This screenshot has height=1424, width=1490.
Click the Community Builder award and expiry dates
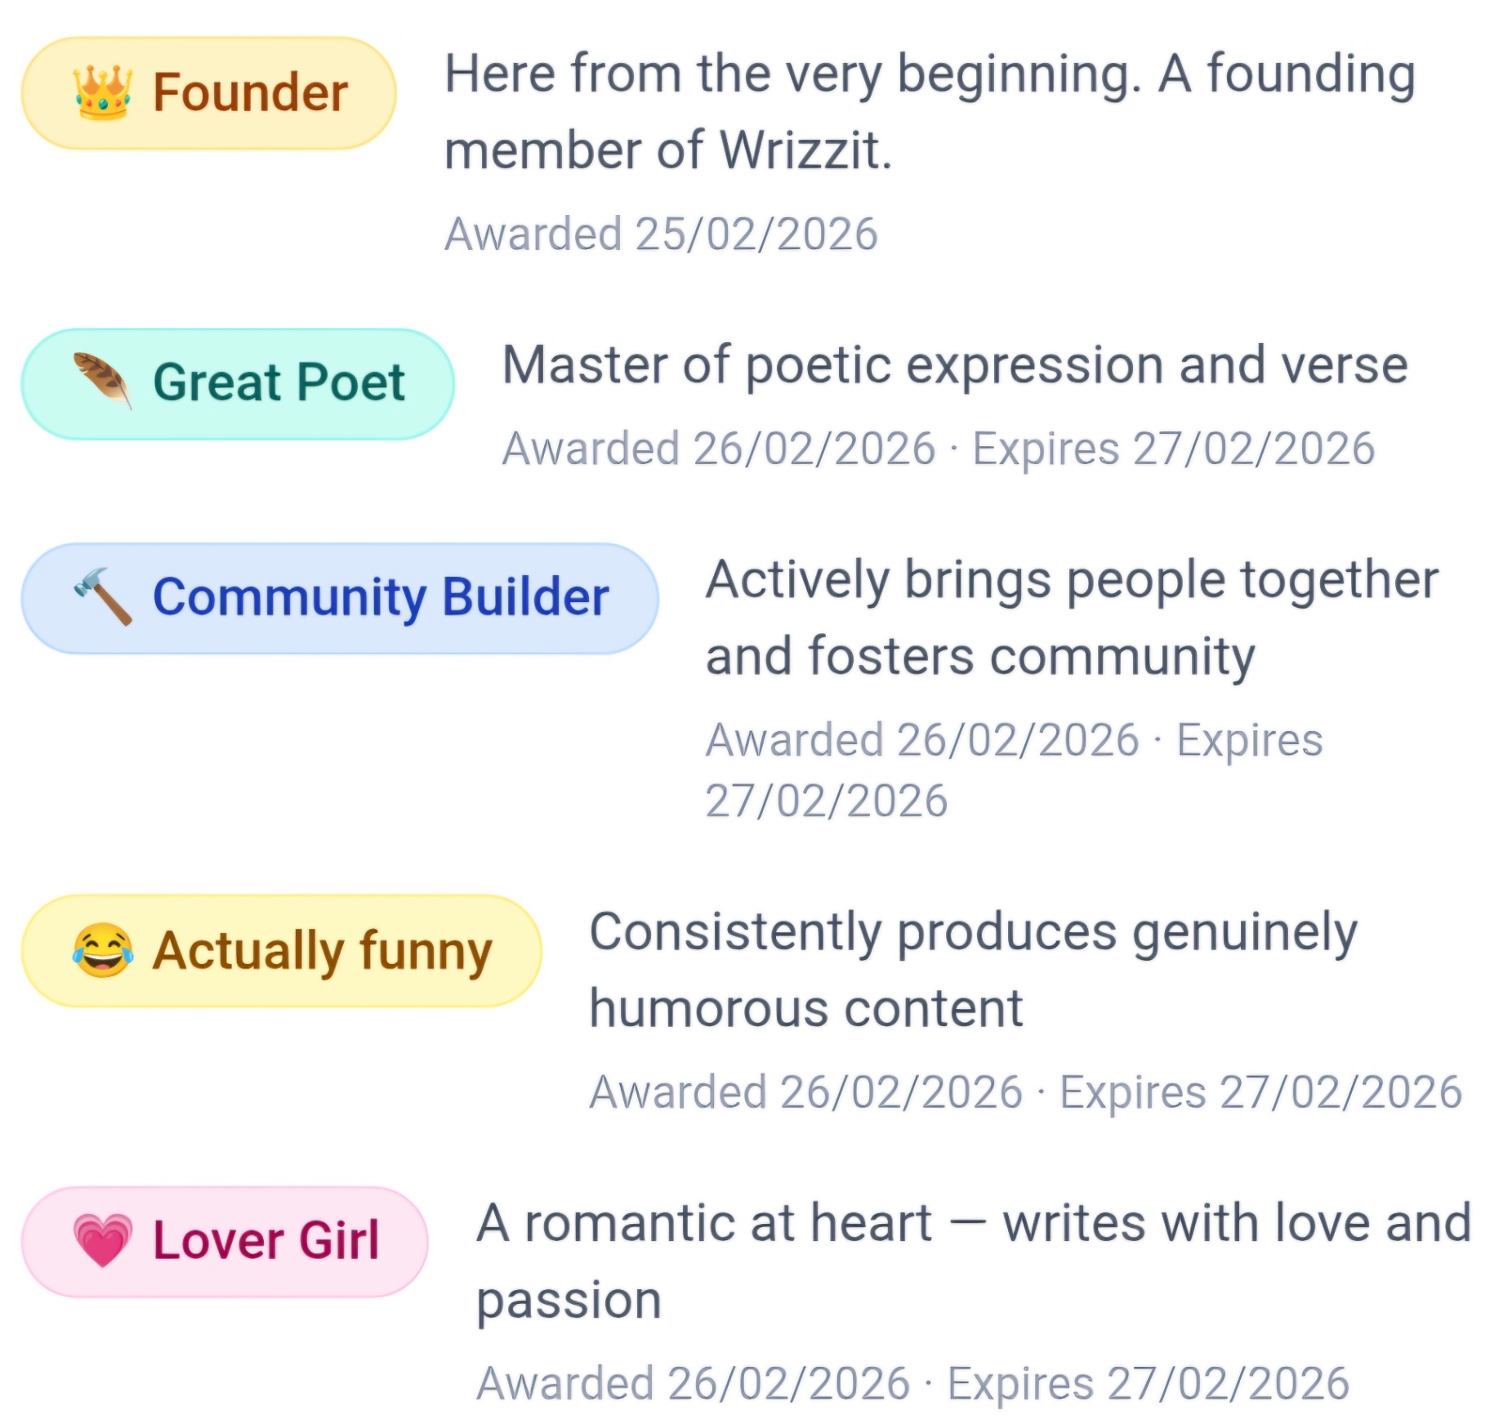pos(1013,770)
